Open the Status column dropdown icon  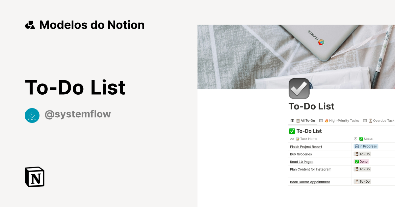(355, 139)
